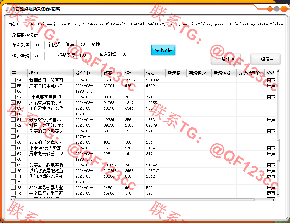Screen dimensions: 290x223
Task: Click the app icon in the title bar
Action: [7, 9]
